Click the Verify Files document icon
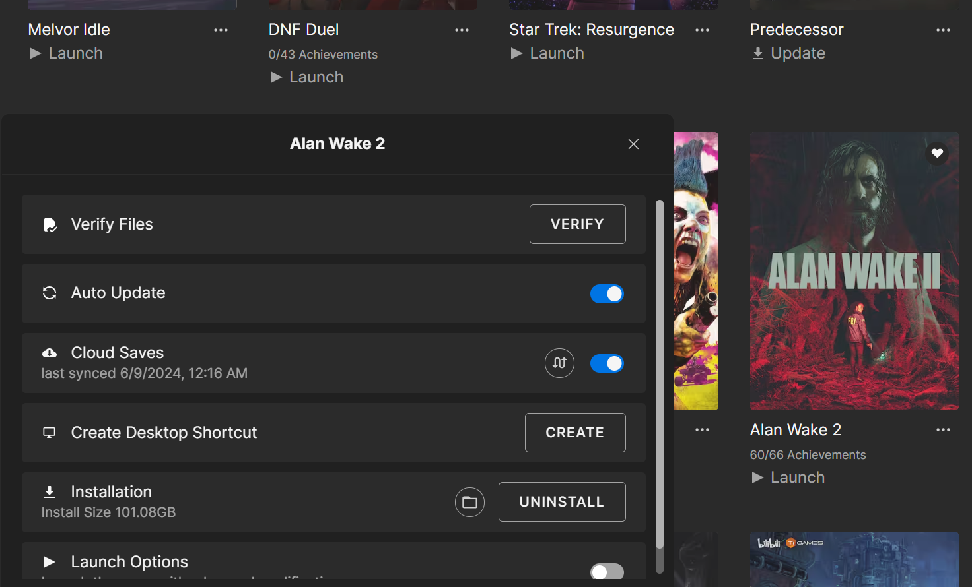The width and height of the screenshot is (972, 587). (x=50, y=225)
